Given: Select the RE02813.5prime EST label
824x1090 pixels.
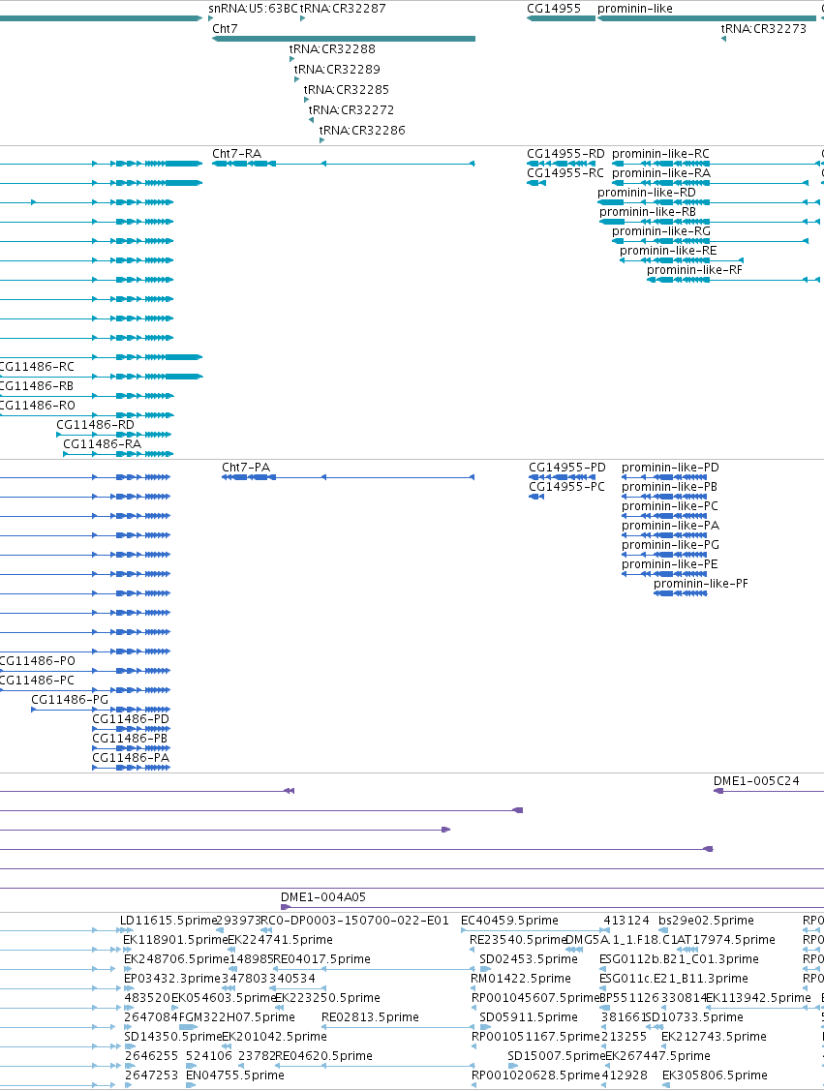Looking at the screenshot, I should [371, 1017].
